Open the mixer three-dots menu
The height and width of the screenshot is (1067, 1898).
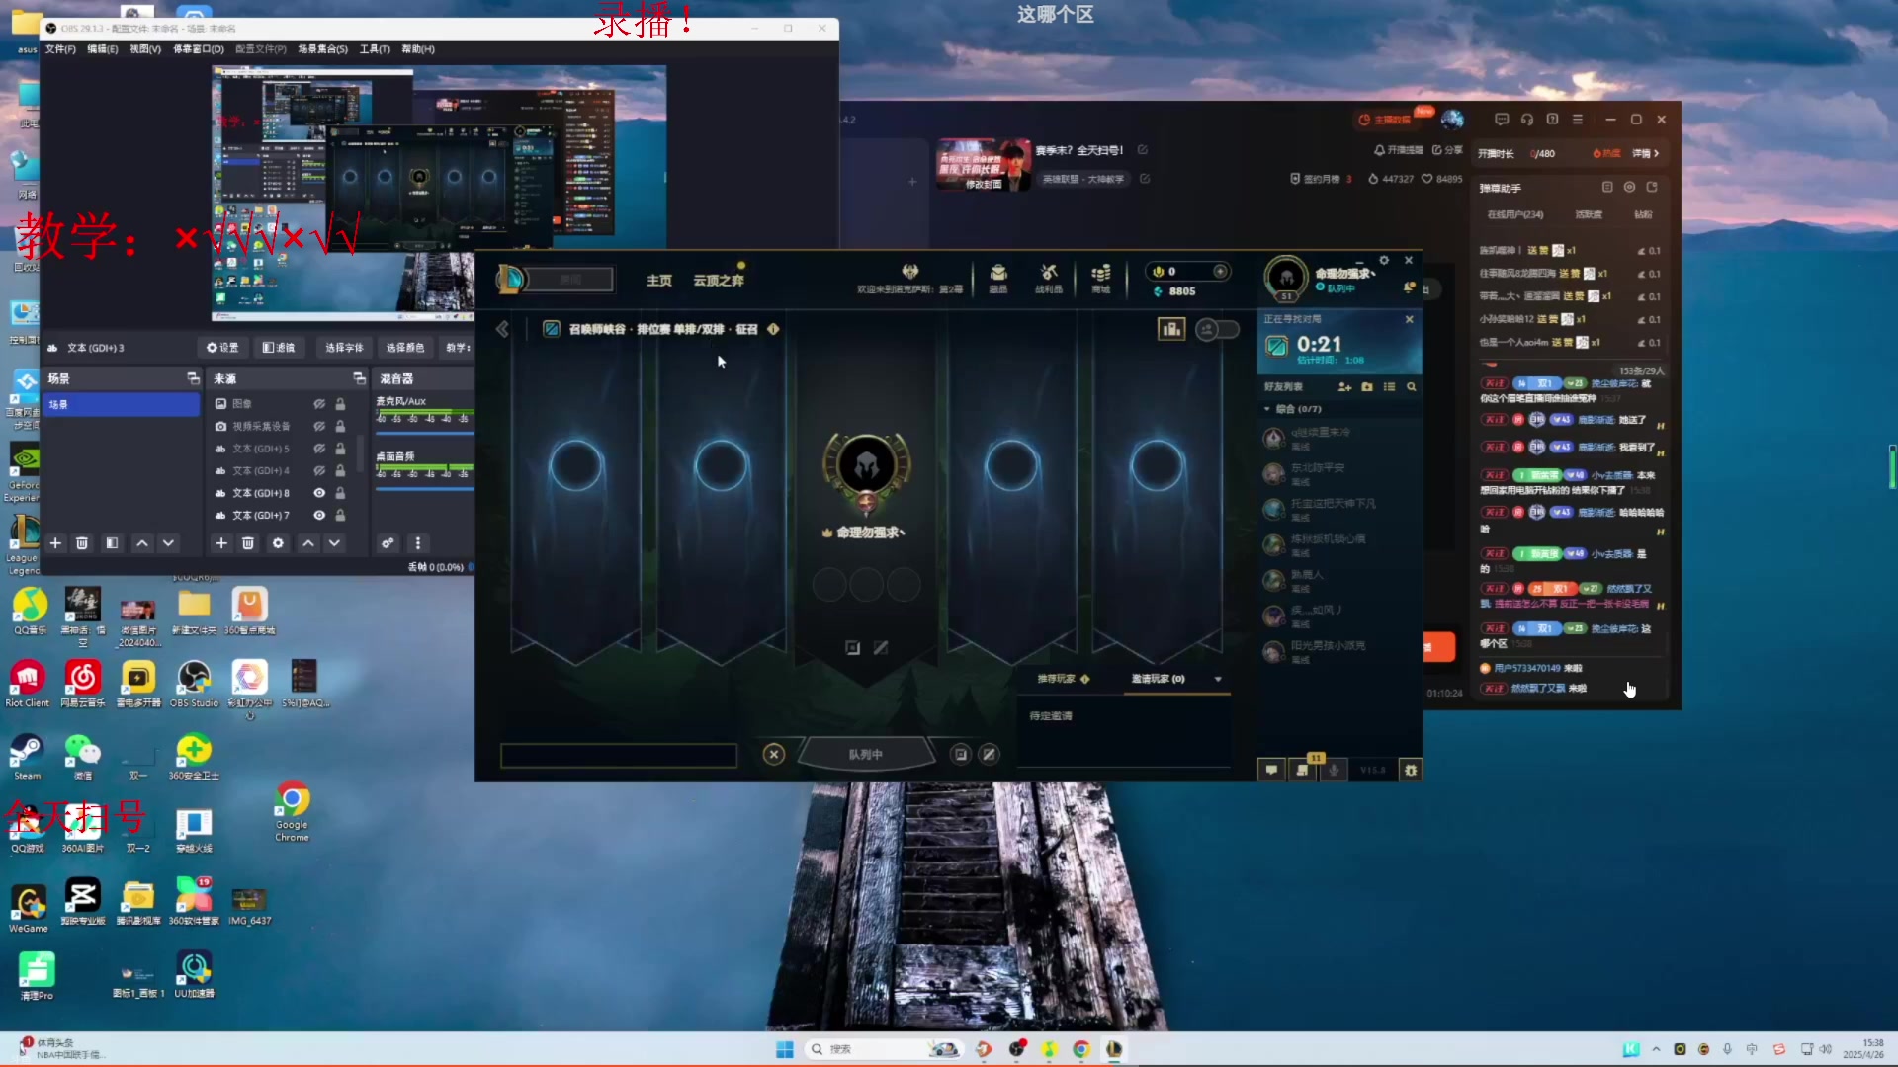(418, 543)
